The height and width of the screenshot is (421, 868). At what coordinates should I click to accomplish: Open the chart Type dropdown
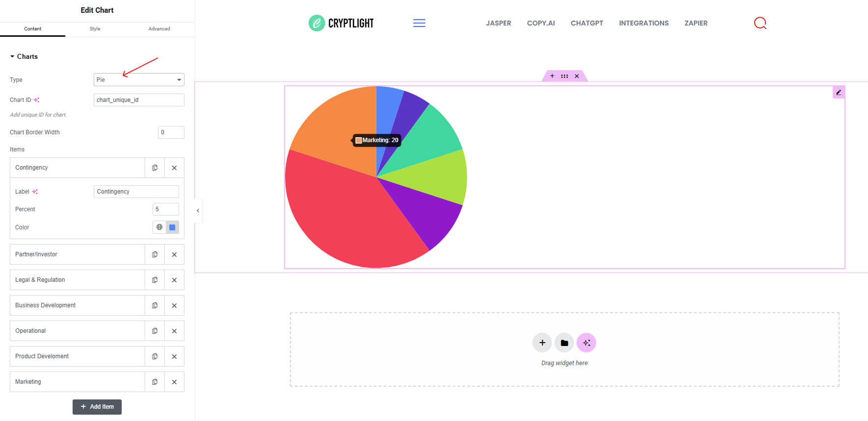(139, 79)
